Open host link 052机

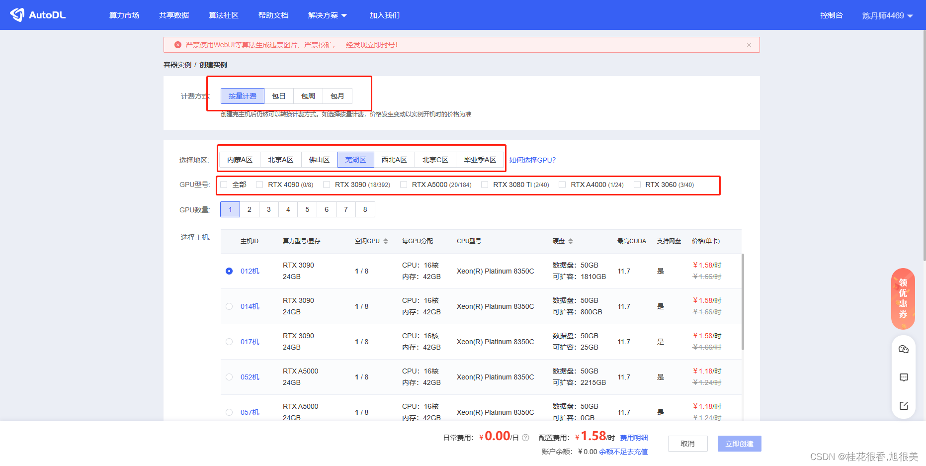(x=250, y=377)
